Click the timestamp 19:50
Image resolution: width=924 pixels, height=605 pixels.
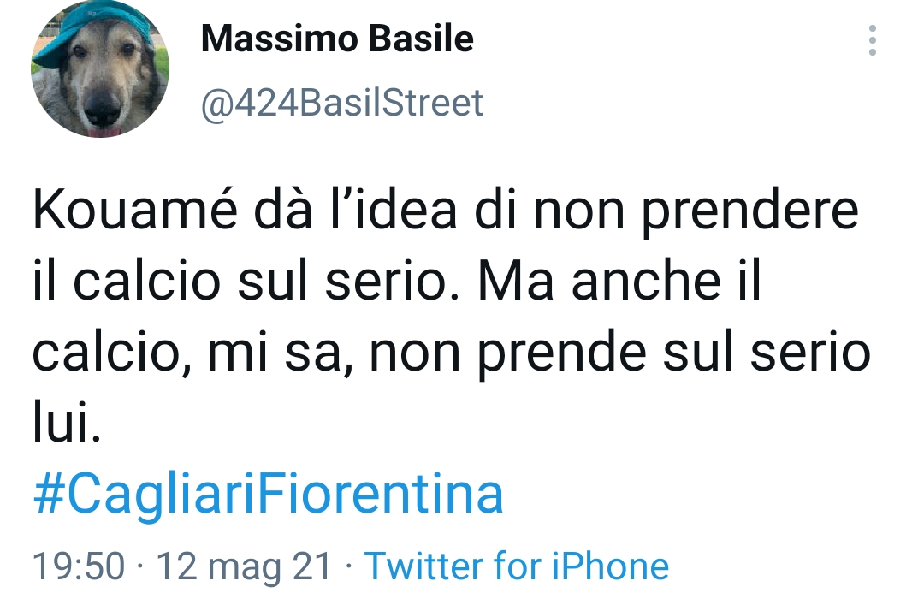click(77, 566)
